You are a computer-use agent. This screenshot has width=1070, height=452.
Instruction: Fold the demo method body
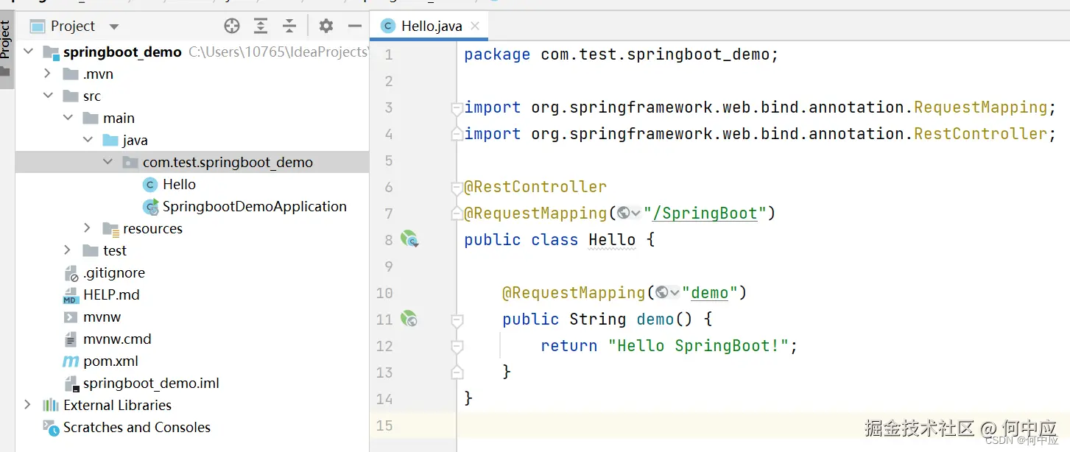click(x=457, y=320)
